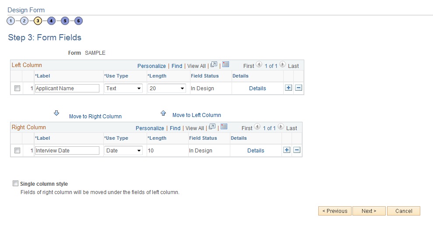Image resolution: width=433 pixels, height=244 pixels.
Task: Select the Interview Date row checkbox
Action: click(18, 151)
